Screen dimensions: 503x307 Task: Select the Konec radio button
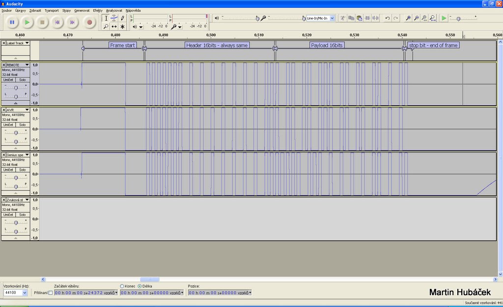coord(122,286)
